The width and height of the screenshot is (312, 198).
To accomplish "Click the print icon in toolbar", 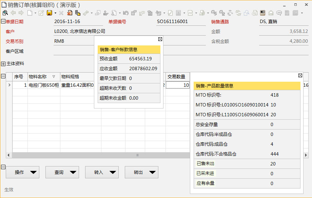I will pyautogui.click(x=202, y=13).
